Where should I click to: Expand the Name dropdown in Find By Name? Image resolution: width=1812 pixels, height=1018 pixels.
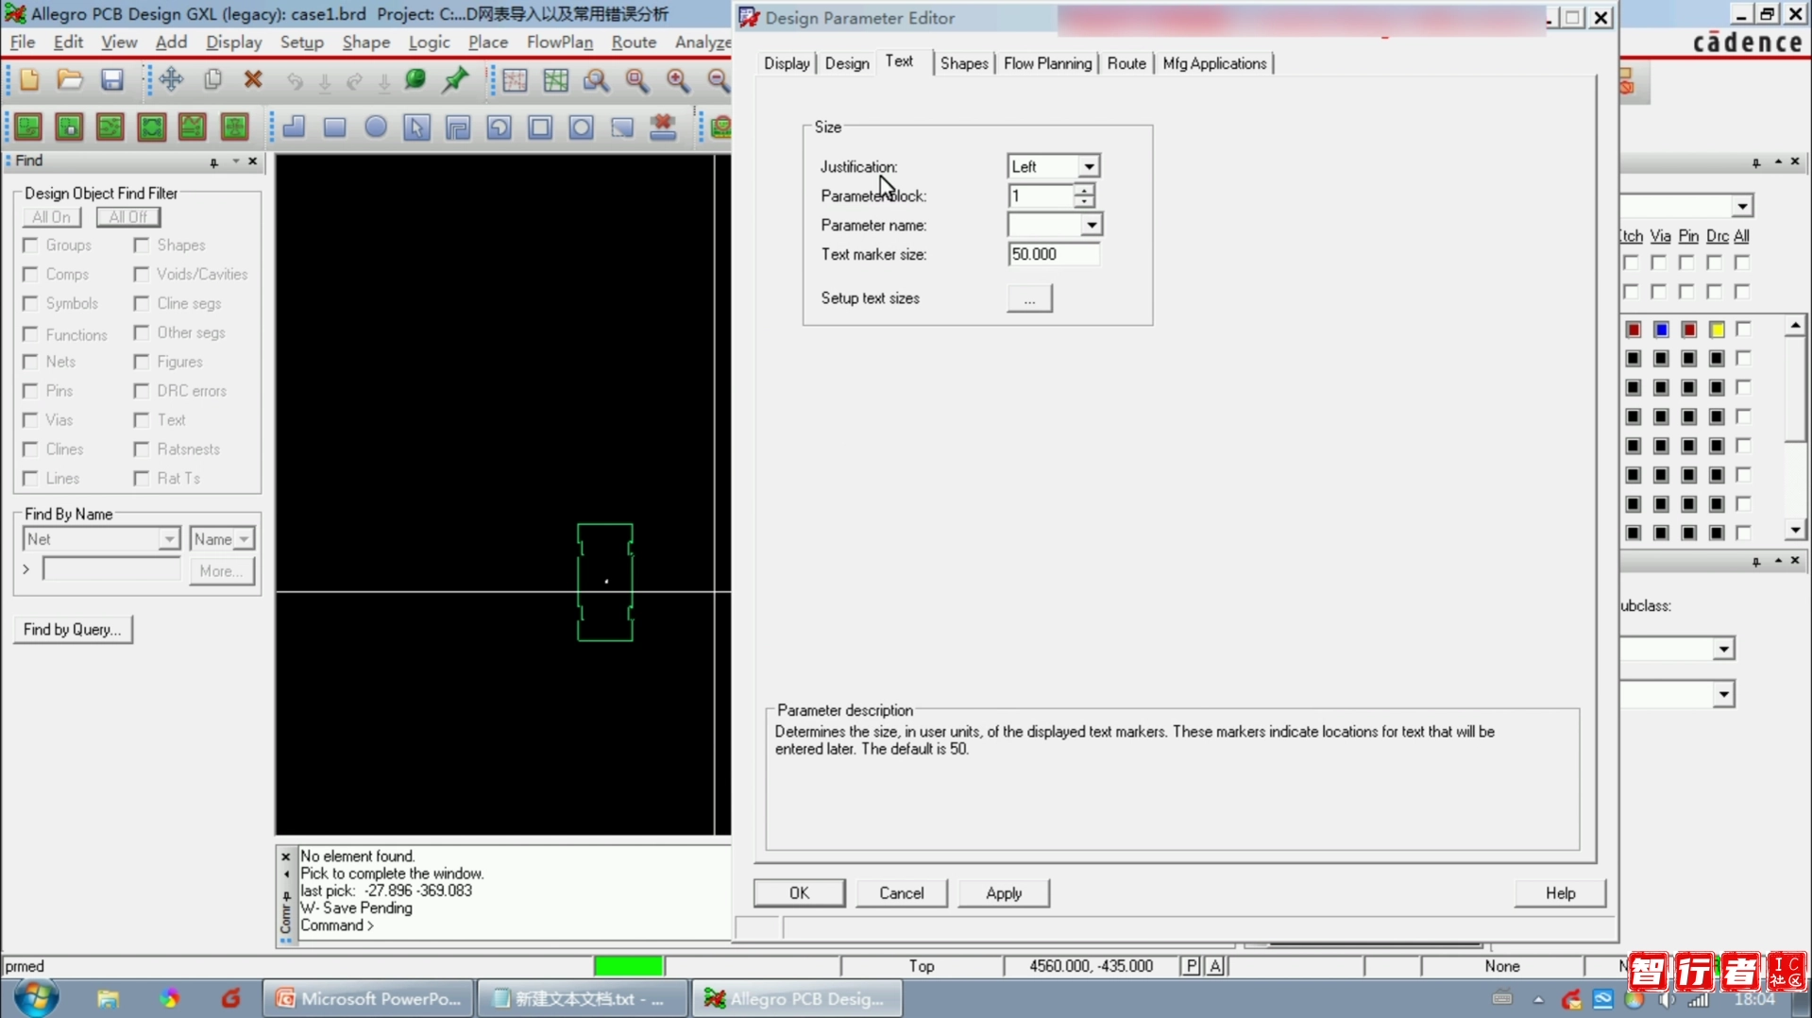click(244, 539)
